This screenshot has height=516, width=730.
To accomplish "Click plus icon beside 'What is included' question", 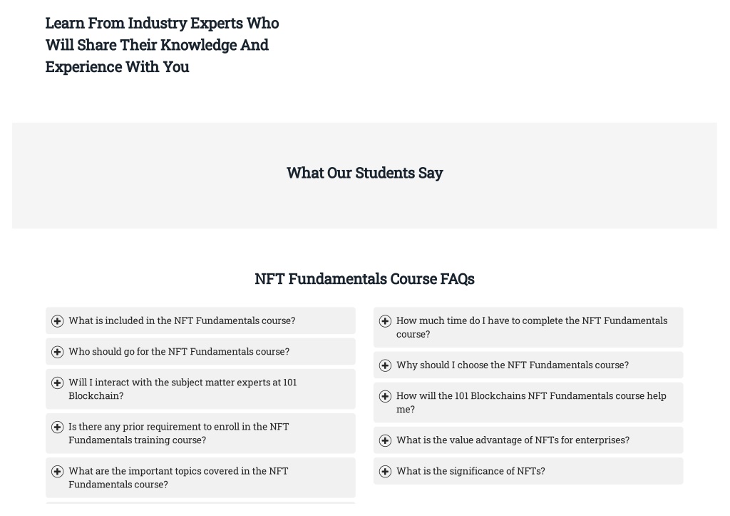I will tap(57, 321).
